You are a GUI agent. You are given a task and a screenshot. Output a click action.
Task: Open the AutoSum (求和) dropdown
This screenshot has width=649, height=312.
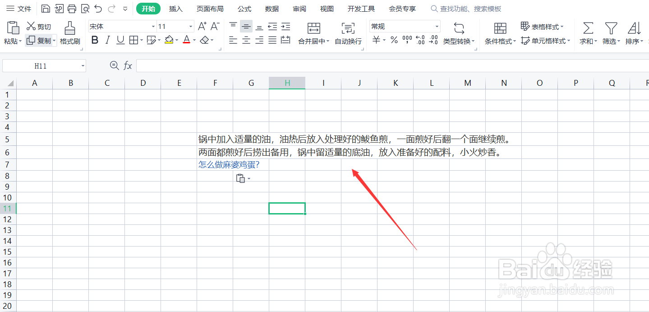tap(595, 42)
